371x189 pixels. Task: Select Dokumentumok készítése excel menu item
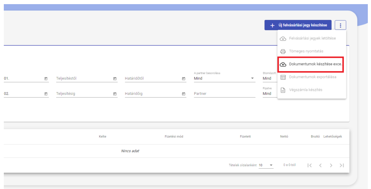coord(312,64)
